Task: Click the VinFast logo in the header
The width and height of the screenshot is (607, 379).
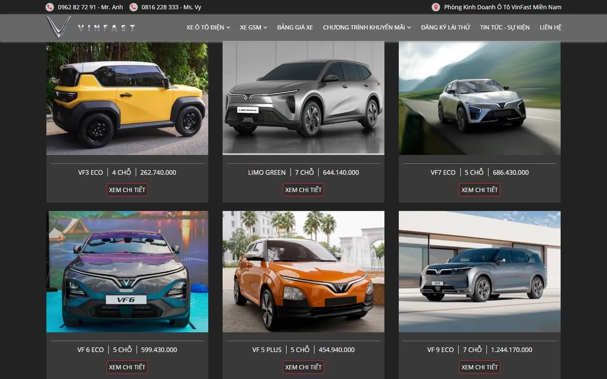Action: [x=91, y=27]
